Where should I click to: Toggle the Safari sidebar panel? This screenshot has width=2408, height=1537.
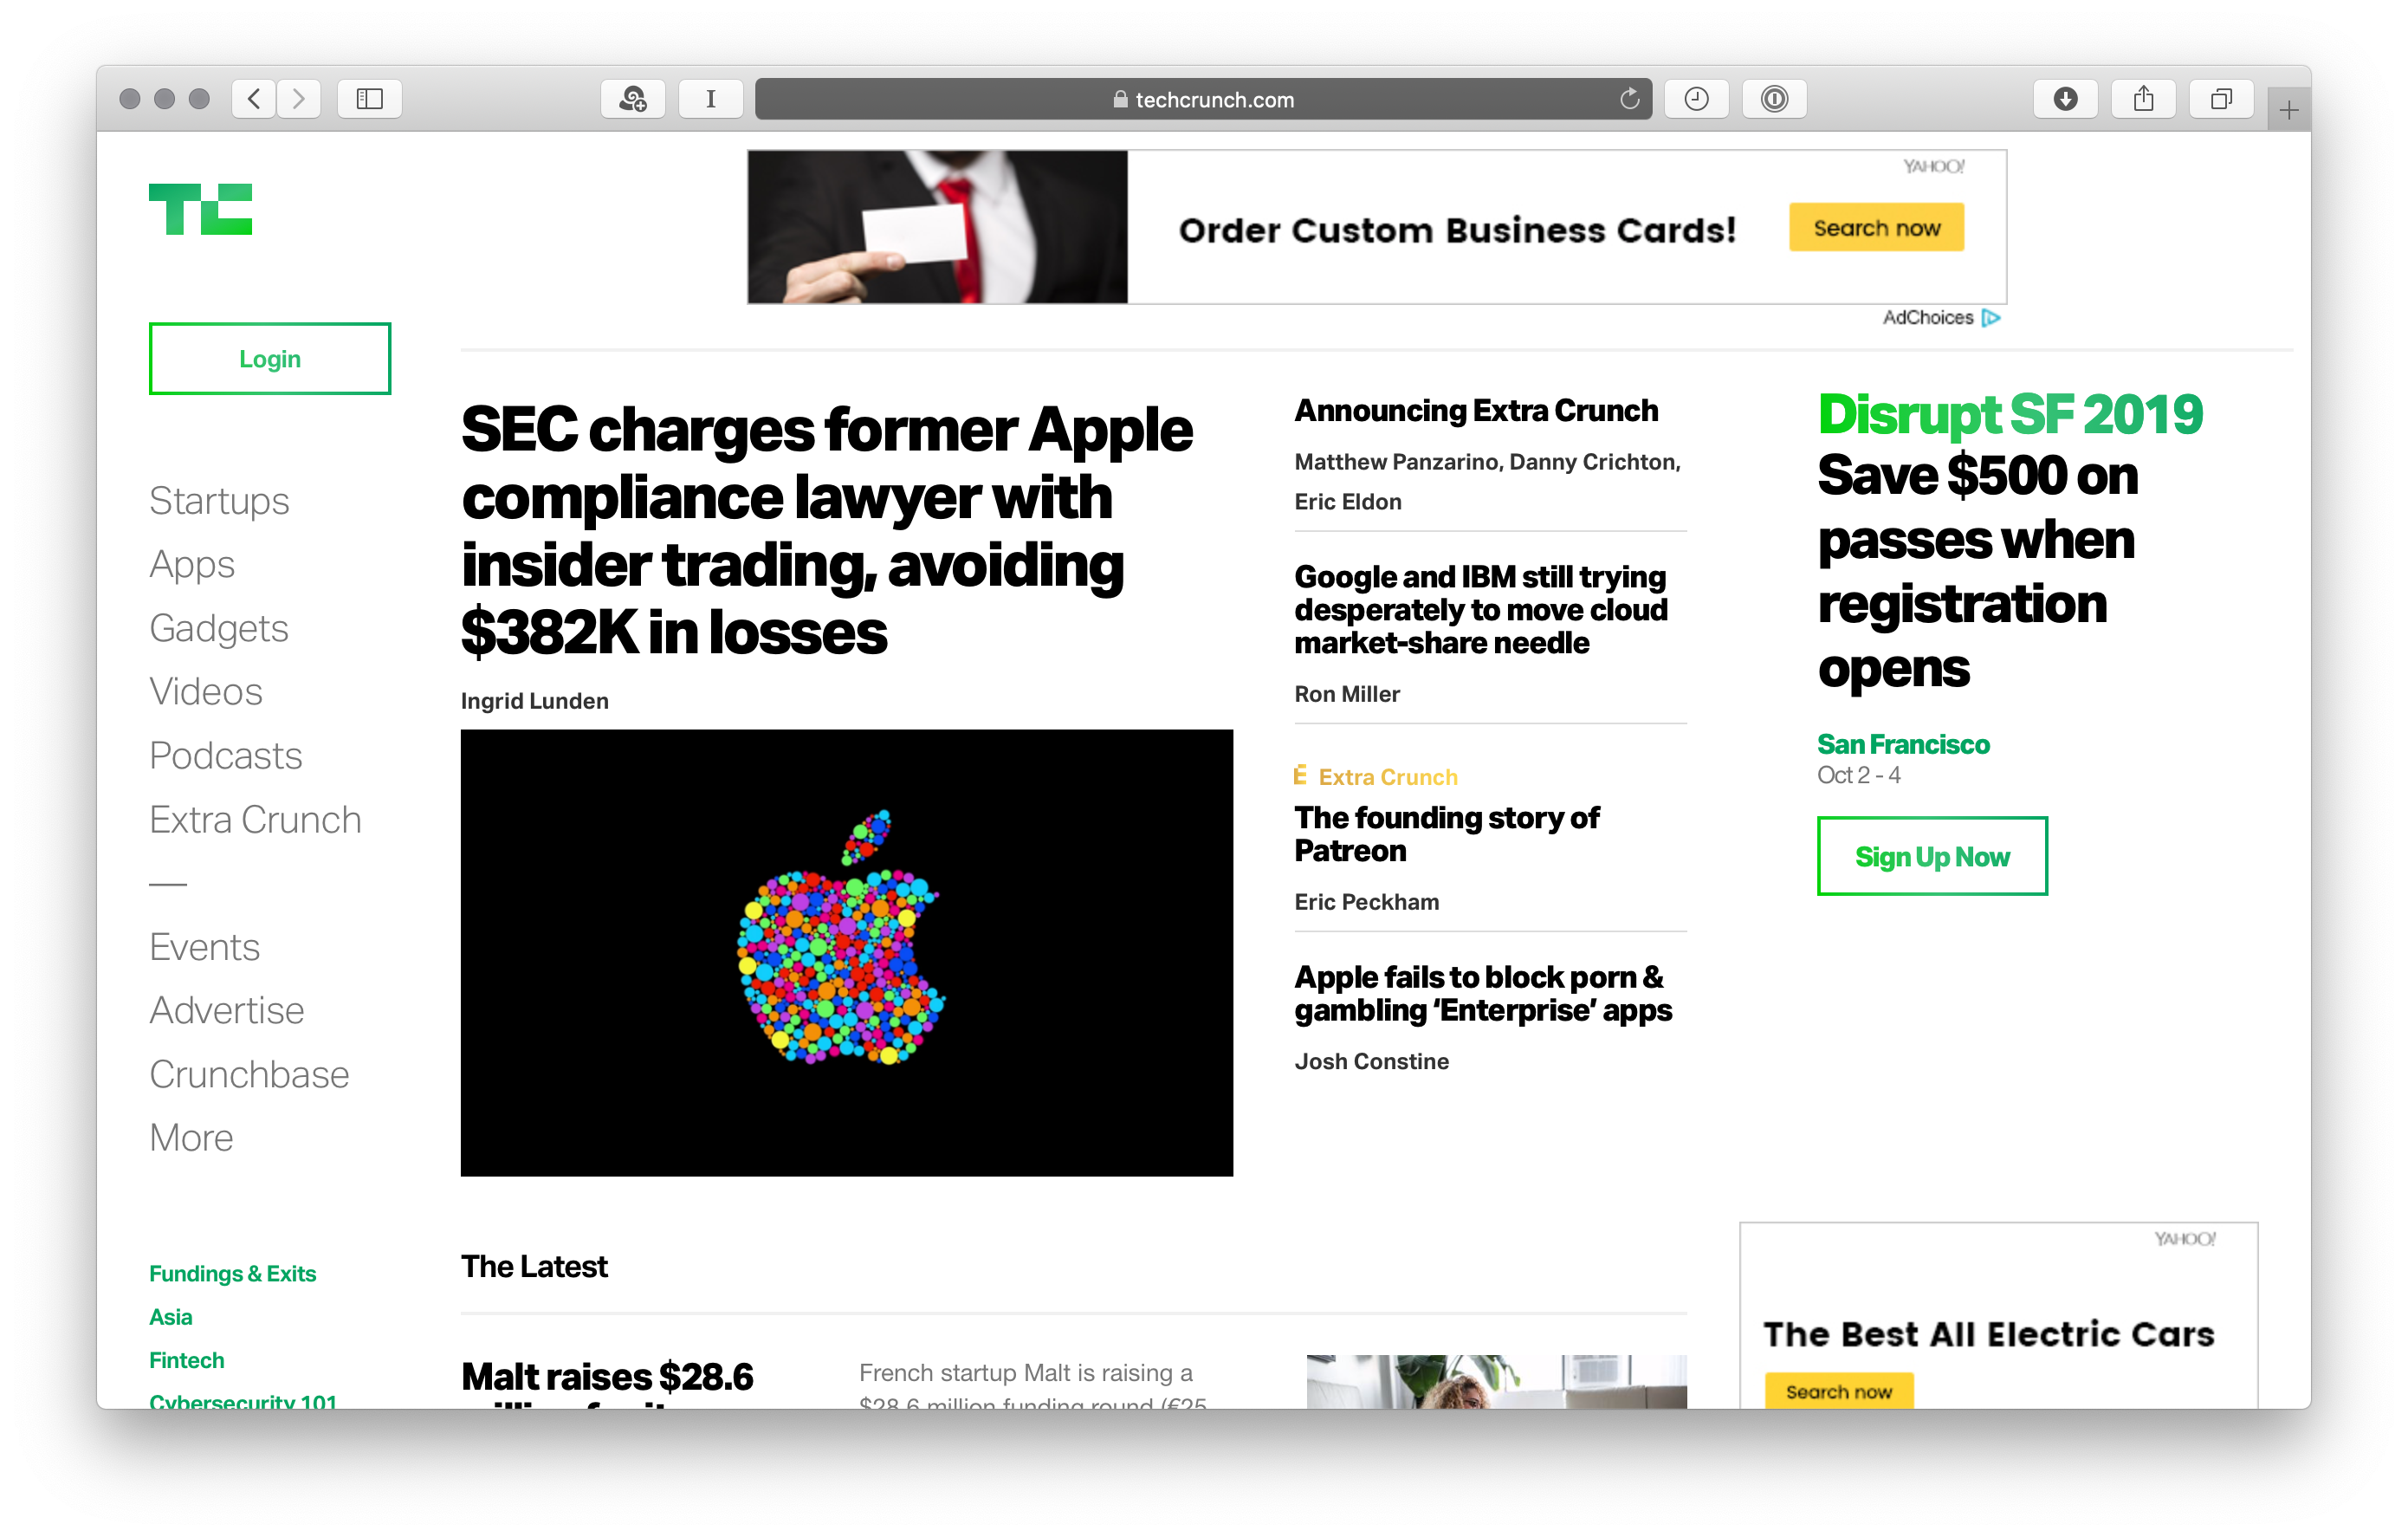pos(370,99)
